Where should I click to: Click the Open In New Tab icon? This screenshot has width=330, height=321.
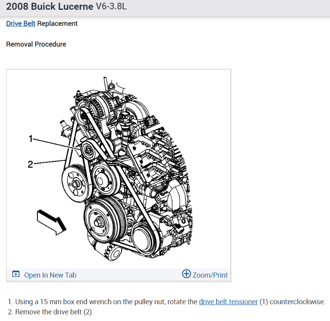click(x=16, y=274)
